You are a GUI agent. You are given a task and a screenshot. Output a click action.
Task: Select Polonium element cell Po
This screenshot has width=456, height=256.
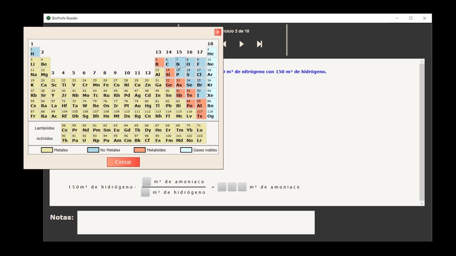[x=191, y=103]
